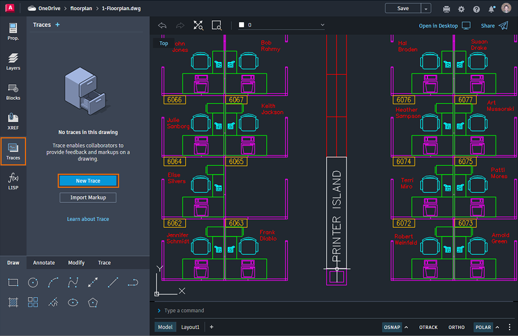Click the Import Markup button
Viewport: 518px width, 336px height.
[88, 198]
